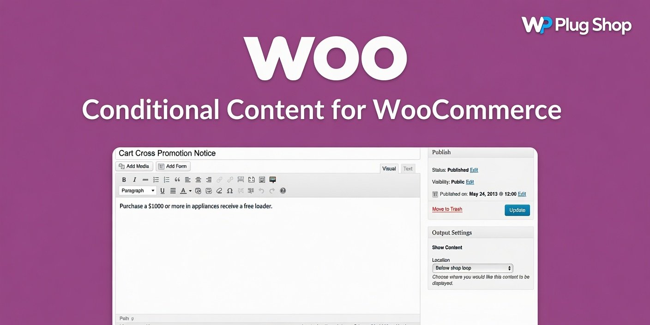The image size is (650, 325).
Task: Align text center
Action: click(x=199, y=180)
